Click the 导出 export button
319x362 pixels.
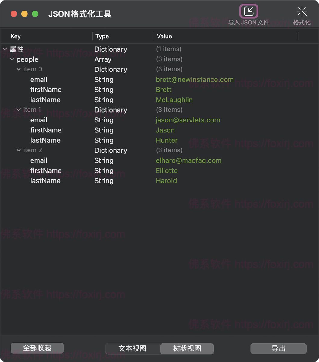click(x=278, y=348)
